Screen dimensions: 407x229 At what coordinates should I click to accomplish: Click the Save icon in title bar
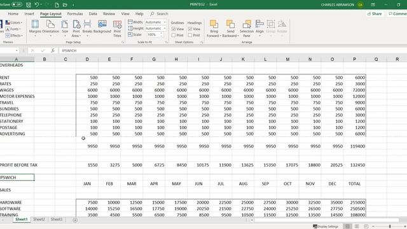[29, 4]
